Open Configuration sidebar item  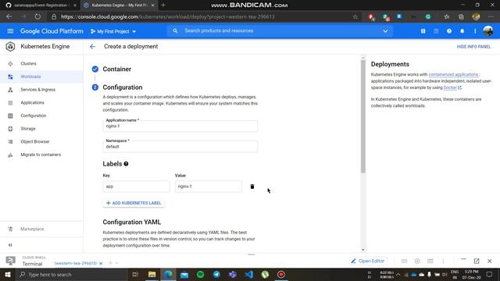pyautogui.click(x=41, y=116)
